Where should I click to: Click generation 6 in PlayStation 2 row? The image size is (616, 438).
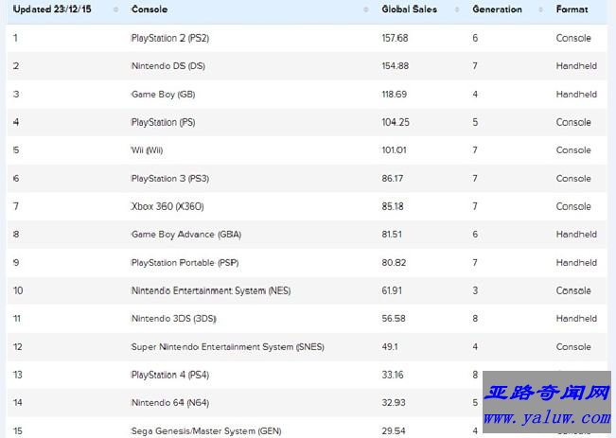[475, 38]
